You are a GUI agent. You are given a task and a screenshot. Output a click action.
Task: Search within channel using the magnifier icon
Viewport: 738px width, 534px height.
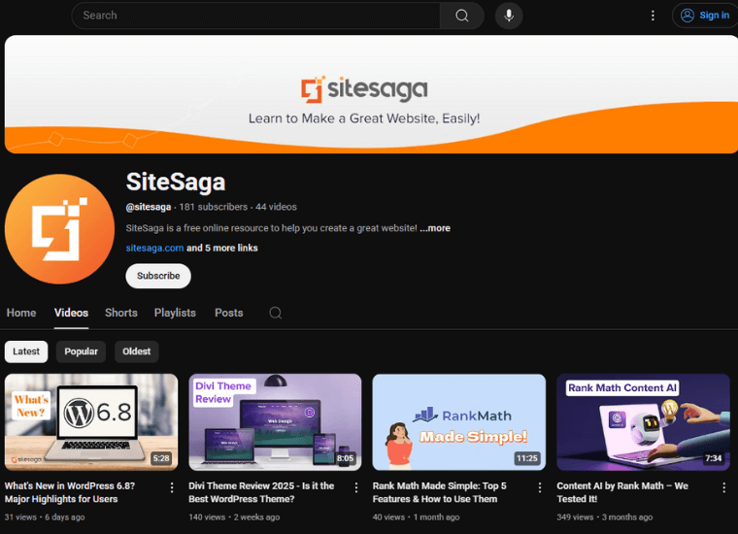coord(276,313)
